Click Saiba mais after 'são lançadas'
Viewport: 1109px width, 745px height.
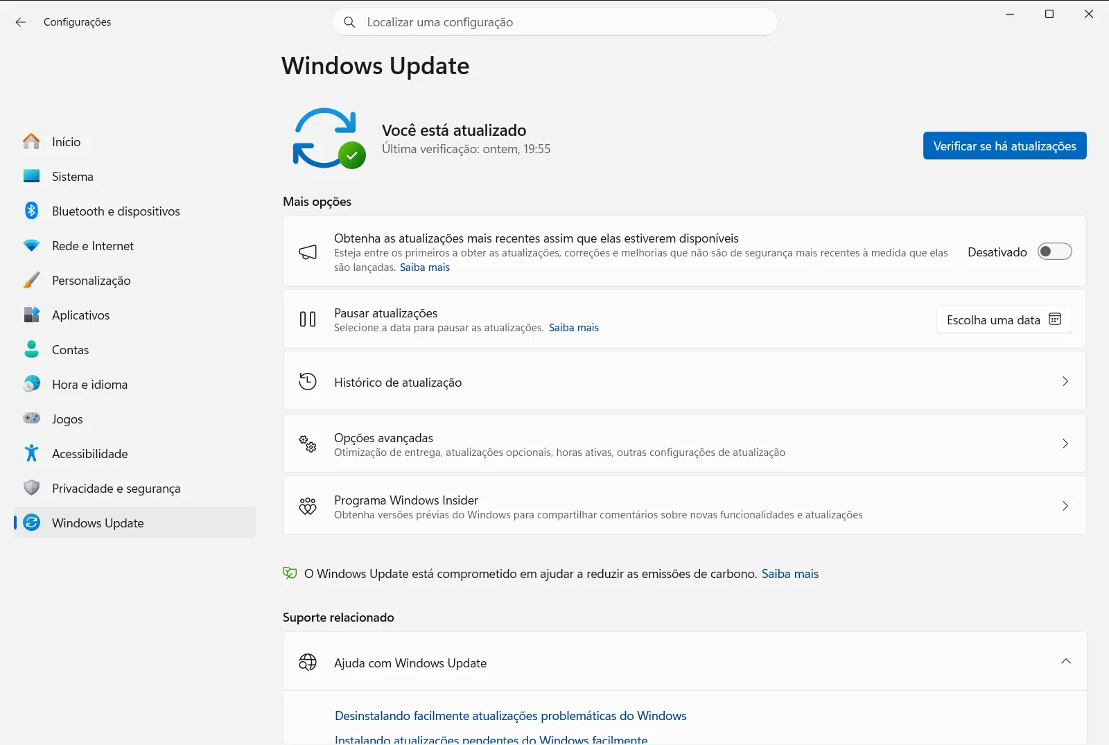click(x=424, y=268)
